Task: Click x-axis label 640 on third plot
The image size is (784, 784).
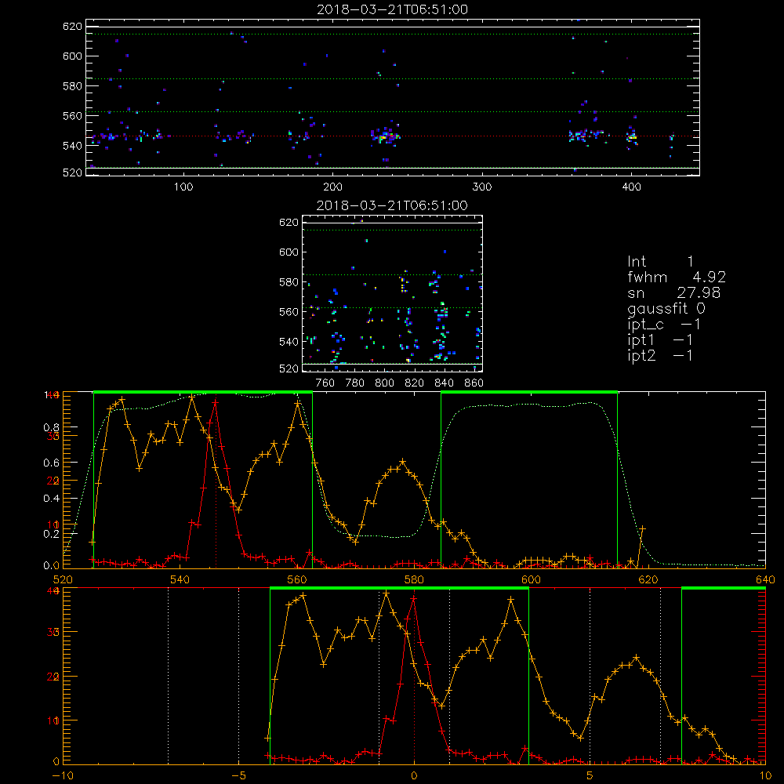Action: [x=765, y=579]
